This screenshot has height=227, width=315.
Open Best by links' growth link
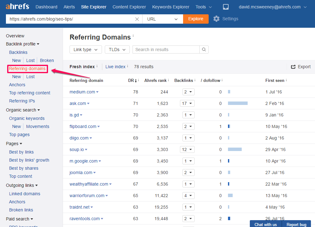[29, 160]
